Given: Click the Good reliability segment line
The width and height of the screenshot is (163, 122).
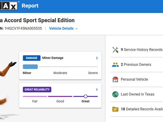Looking at the screenshot, I should coord(60,96).
